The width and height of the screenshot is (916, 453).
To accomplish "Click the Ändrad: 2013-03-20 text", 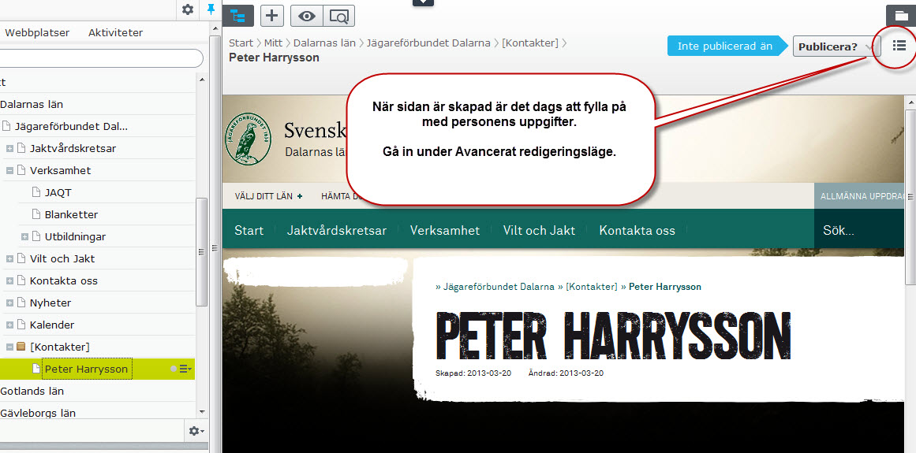I will [x=566, y=373].
